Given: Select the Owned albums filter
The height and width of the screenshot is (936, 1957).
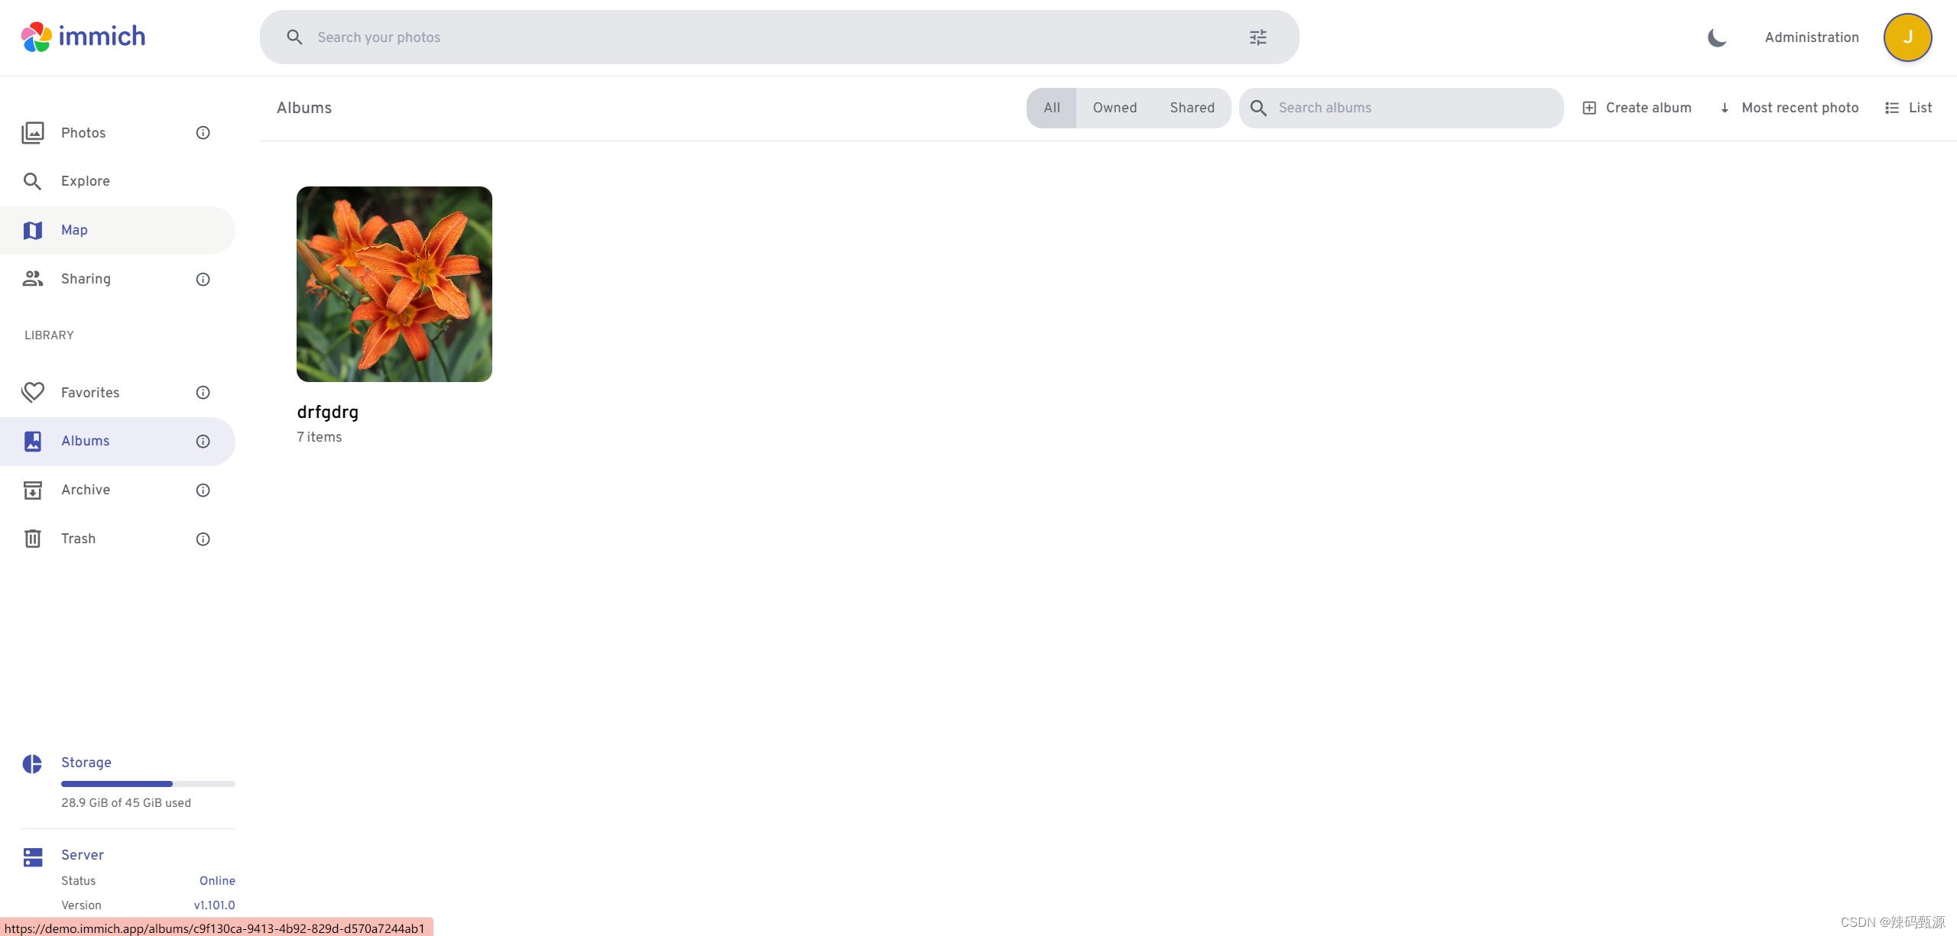Looking at the screenshot, I should click(1115, 108).
